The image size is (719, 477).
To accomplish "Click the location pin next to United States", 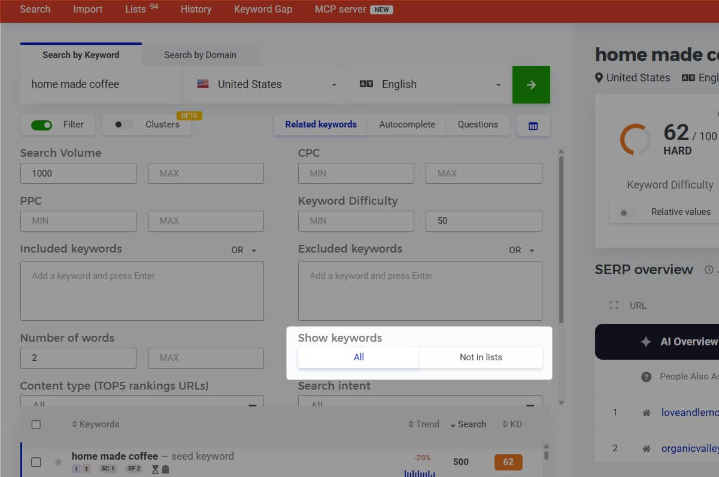I will (599, 78).
